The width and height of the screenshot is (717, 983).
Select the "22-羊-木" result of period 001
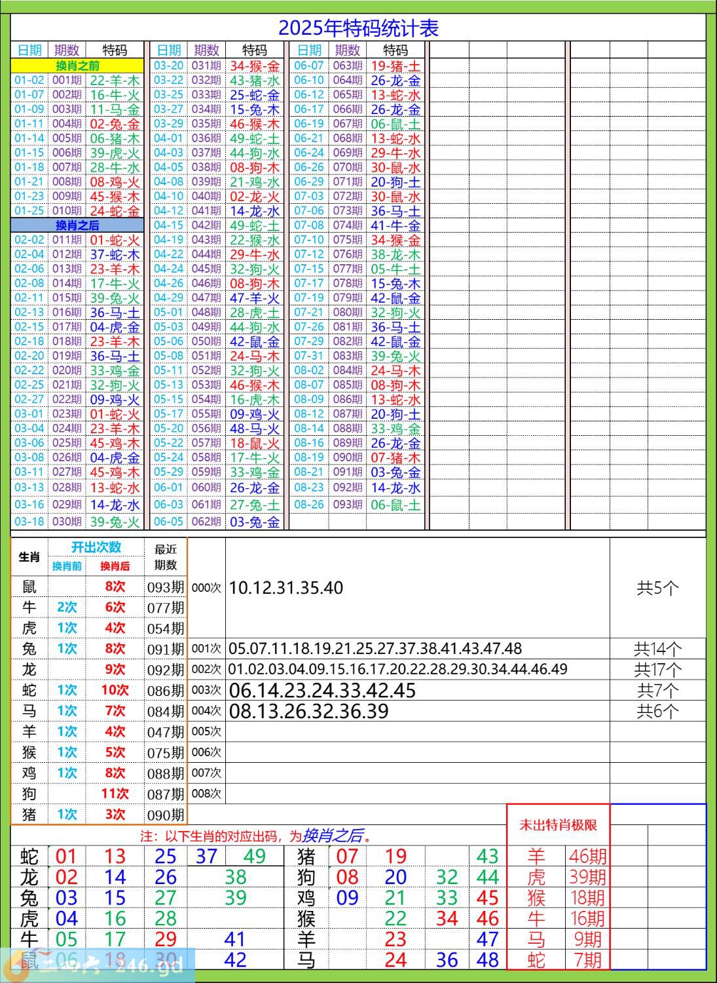tap(115, 80)
